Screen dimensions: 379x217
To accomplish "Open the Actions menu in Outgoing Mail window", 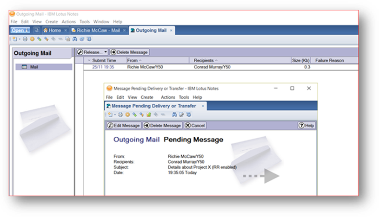I will tap(69, 22).
